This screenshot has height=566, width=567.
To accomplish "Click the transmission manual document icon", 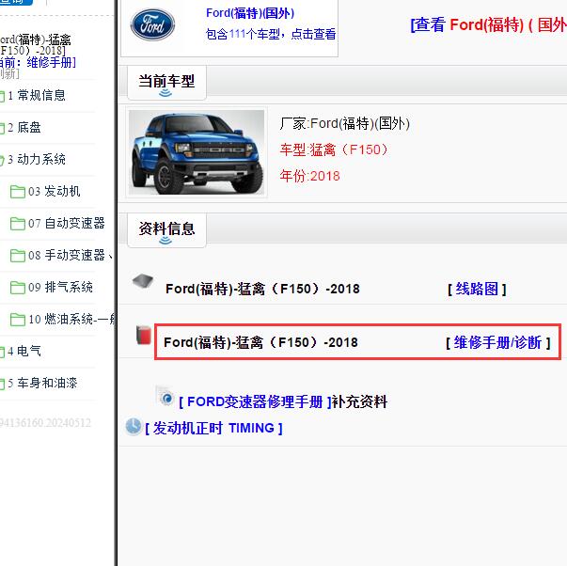I will pyautogui.click(x=165, y=396).
